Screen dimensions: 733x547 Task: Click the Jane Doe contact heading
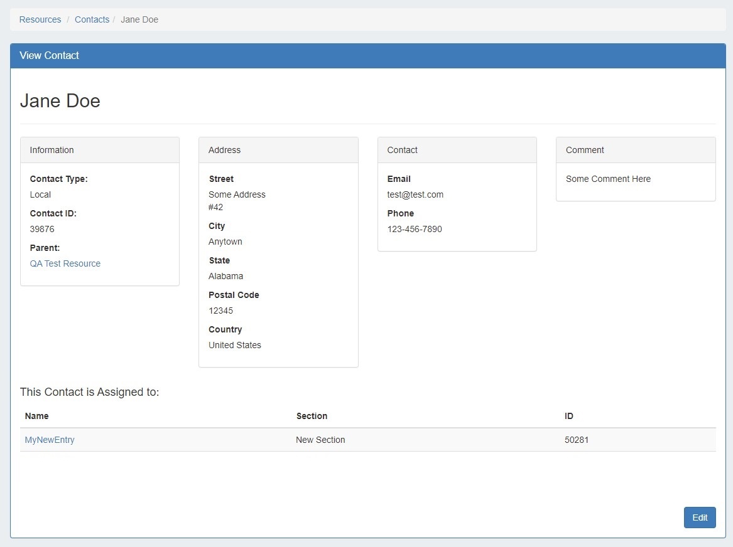[60, 101]
